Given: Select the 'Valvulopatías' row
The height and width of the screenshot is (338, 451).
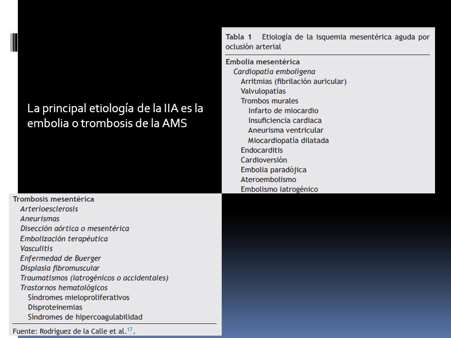Looking at the screenshot, I should [x=263, y=91].
